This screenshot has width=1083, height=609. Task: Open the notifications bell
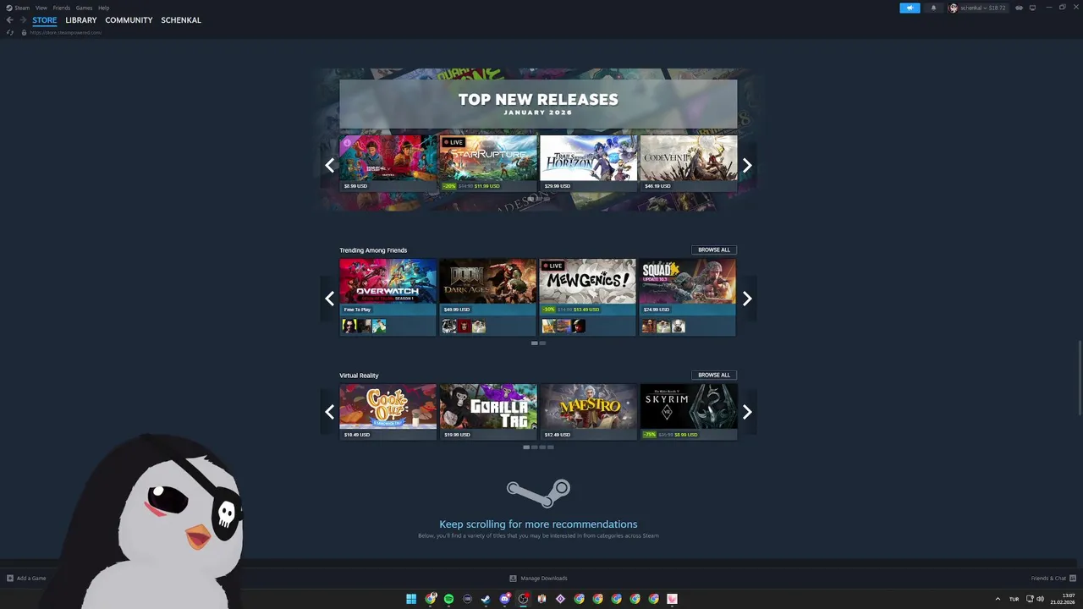point(933,8)
